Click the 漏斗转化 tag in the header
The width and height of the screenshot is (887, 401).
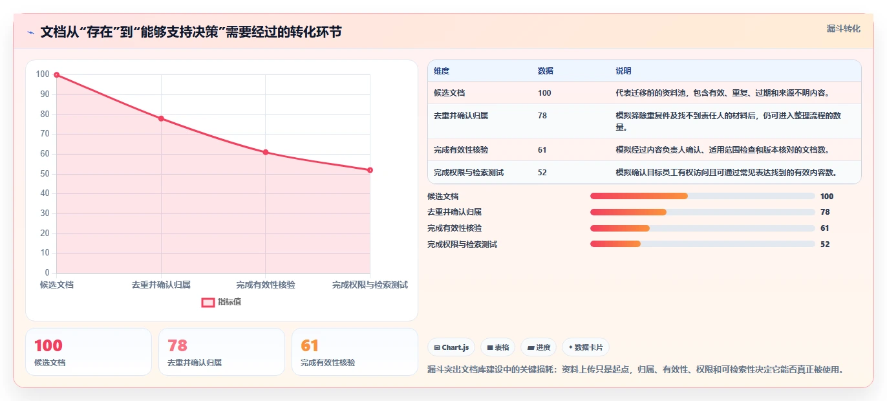(x=844, y=28)
